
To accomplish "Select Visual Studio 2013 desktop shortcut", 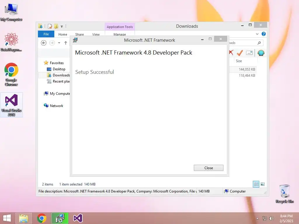I will [11, 105].
